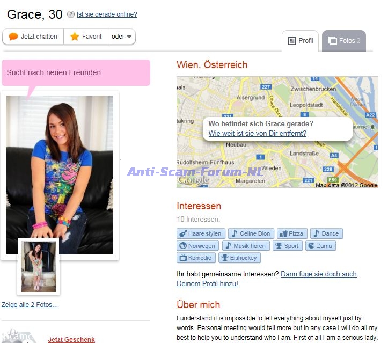Click 'Wie weit ist sie von Dir entfernt?'
The width and height of the screenshot is (388, 343).
(x=258, y=133)
